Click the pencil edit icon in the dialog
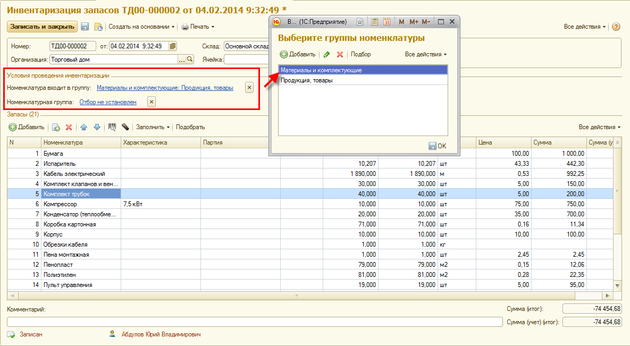The image size is (630, 346). point(327,54)
